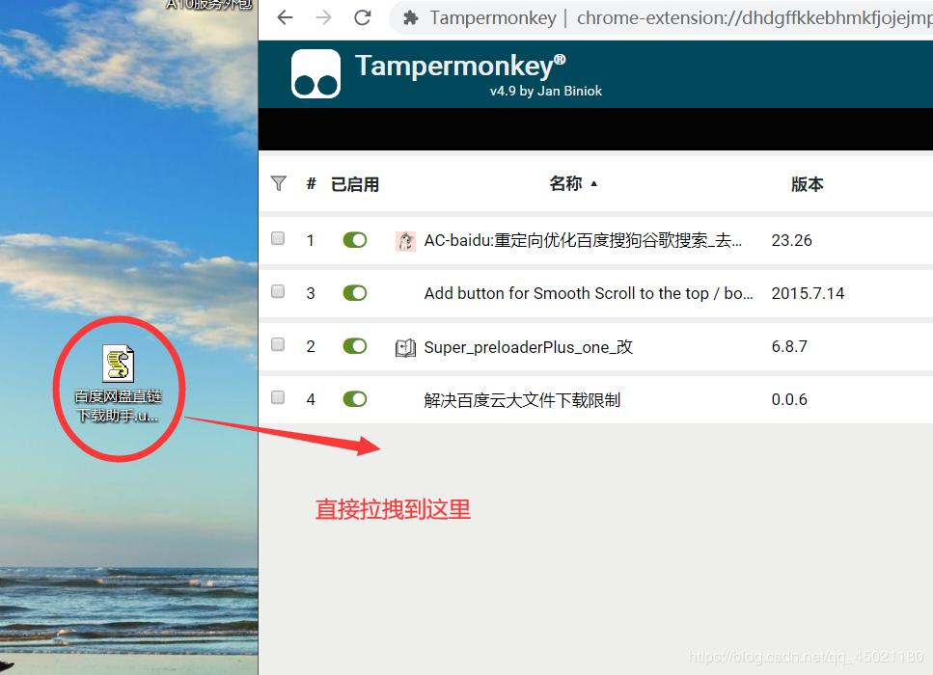Open the AC-baidu:重定向优化百度搜狗谷歌搜索 script
The height and width of the screenshot is (675, 933).
[583, 241]
